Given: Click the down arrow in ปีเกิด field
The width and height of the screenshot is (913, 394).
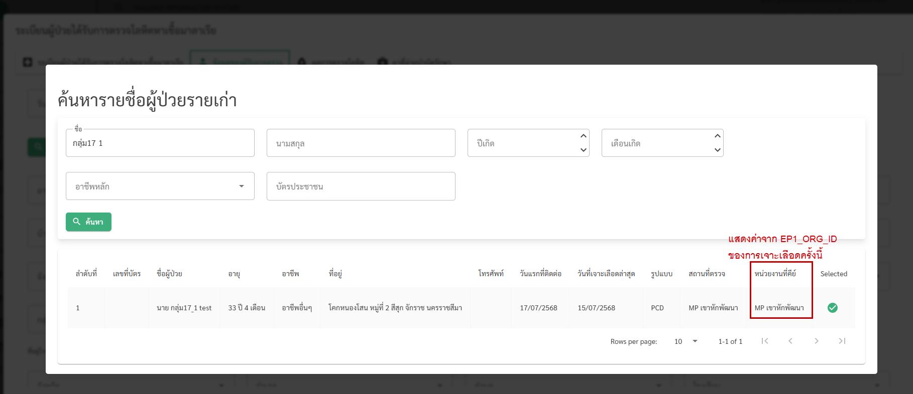Looking at the screenshot, I should [583, 150].
